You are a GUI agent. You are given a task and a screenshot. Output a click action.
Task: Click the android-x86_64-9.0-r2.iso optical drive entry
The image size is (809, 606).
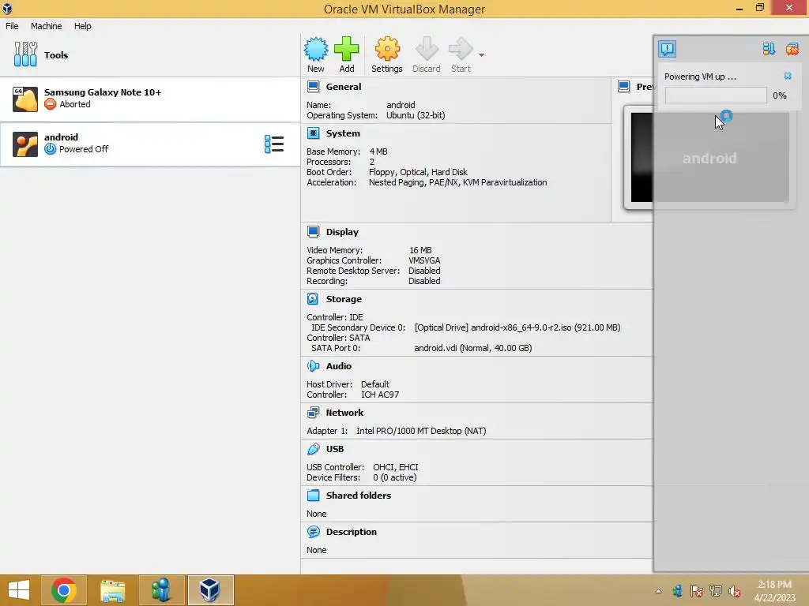(517, 327)
